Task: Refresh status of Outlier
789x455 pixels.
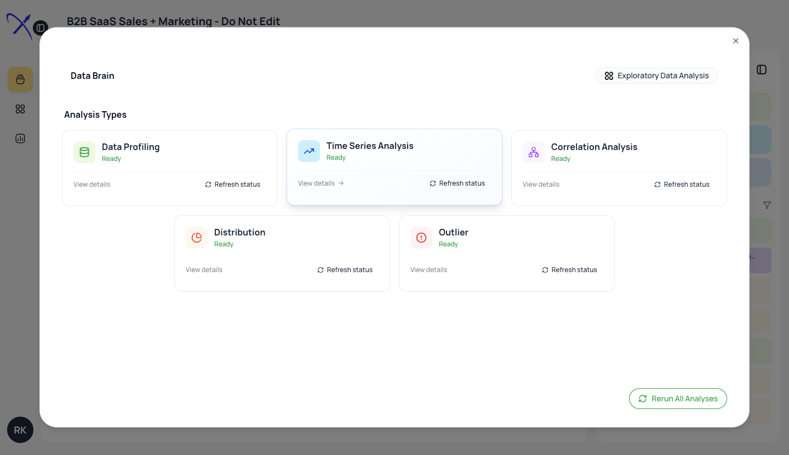Action: tap(569, 270)
